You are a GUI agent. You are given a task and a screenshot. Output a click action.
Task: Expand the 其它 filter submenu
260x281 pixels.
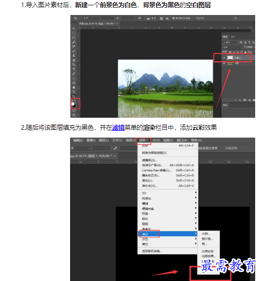point(168,244)
